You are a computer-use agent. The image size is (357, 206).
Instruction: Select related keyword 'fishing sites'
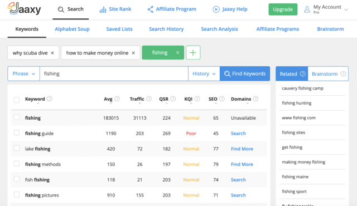[x=293, y=133]
